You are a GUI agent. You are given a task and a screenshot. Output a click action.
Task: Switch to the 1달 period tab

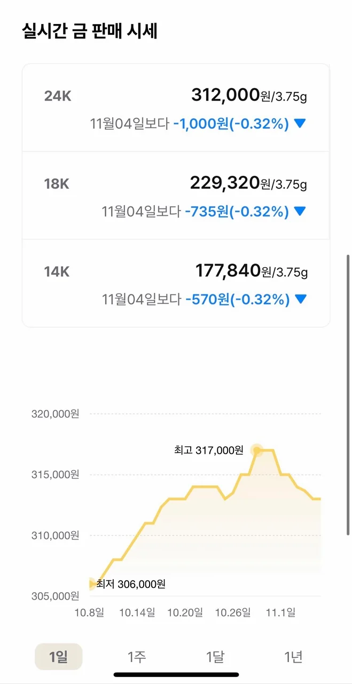click(215, 657)
